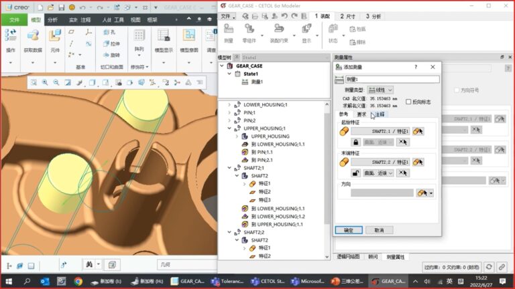
Task: Switch to the 3 分析 tab in CETOL
Action: [x=373, y=16]
